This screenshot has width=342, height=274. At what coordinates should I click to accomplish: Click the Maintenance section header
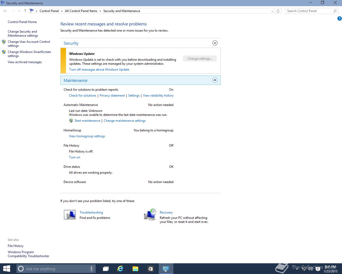[x=141, y=80]
